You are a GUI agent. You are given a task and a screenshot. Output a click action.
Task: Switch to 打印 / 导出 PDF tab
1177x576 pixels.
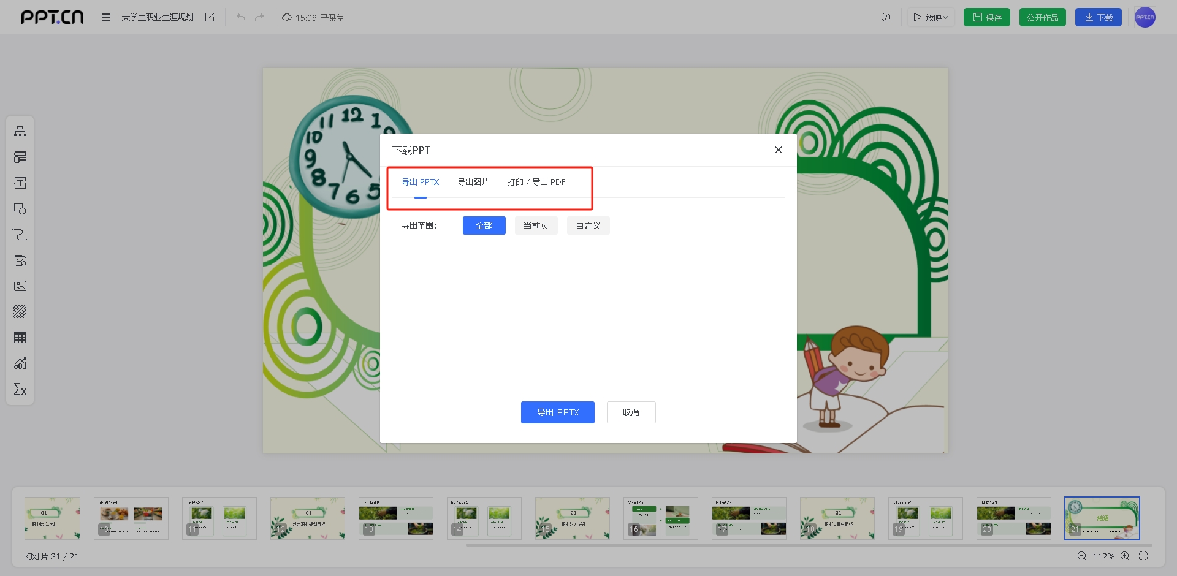(536, 182)
